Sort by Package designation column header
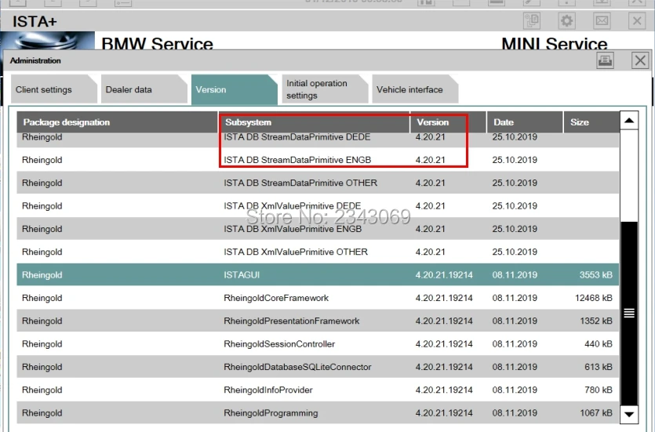This screenshot has height=432, width=655. coord(117,122)
